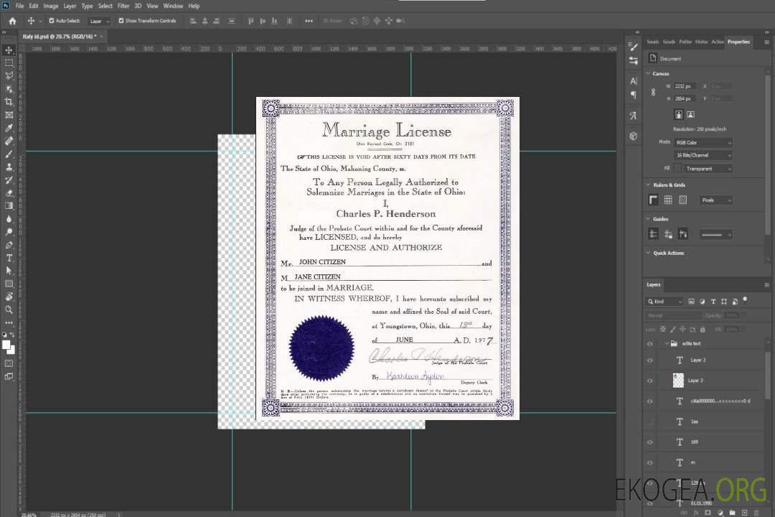Screen dimensions: 775x517
Task: Open the guide line style dropdown
Action: pyautogui.click(x=715, y=235)
